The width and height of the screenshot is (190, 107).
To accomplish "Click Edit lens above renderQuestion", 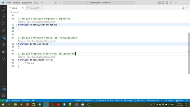I will (28, 22).
